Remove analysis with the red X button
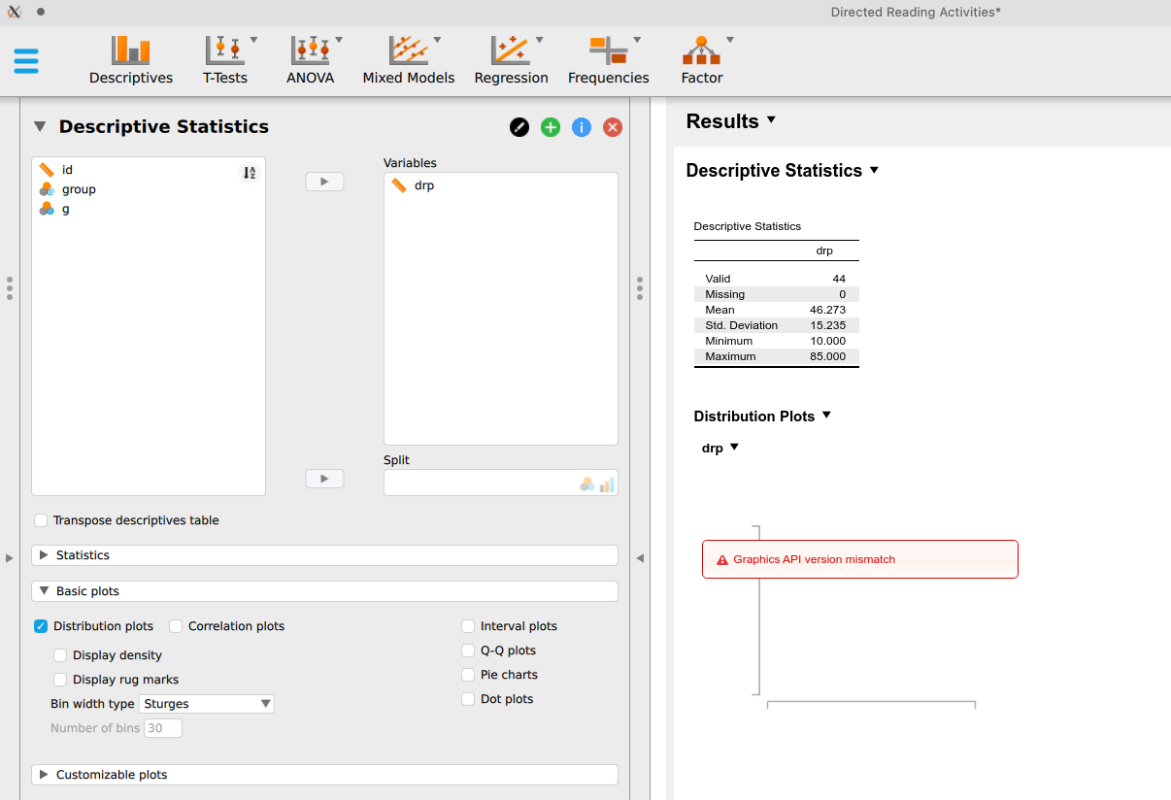 pos(612,126)
